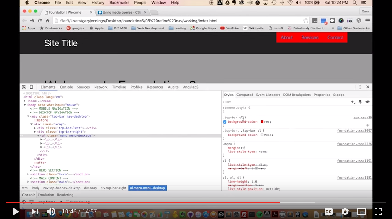Expand the head element node

(25, 101)
